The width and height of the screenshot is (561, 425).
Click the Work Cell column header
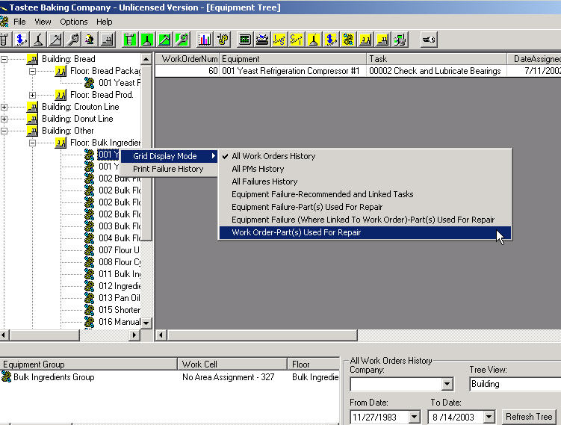pyautogui.click(x=232, y=364)
